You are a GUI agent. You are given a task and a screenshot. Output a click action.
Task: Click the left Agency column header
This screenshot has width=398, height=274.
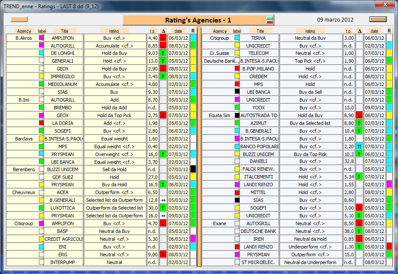tap(24, 31)
